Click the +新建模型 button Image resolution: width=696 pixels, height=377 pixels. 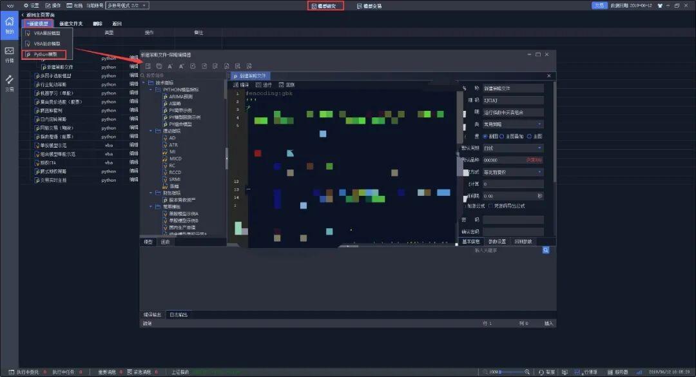(38, 24)
